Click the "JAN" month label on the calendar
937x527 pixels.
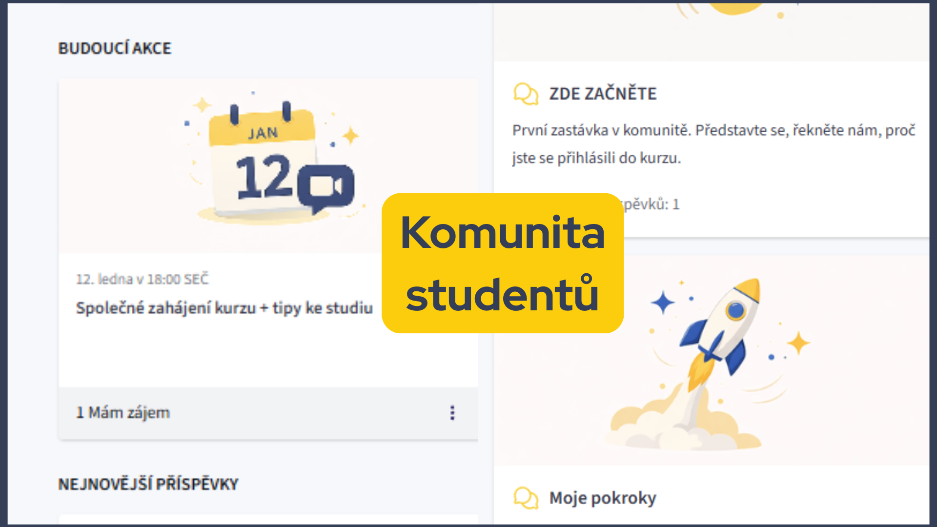[263, 133]
